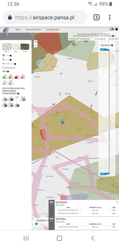Zoom in the map with plus
119x246 pixels.
coord(36,42)
